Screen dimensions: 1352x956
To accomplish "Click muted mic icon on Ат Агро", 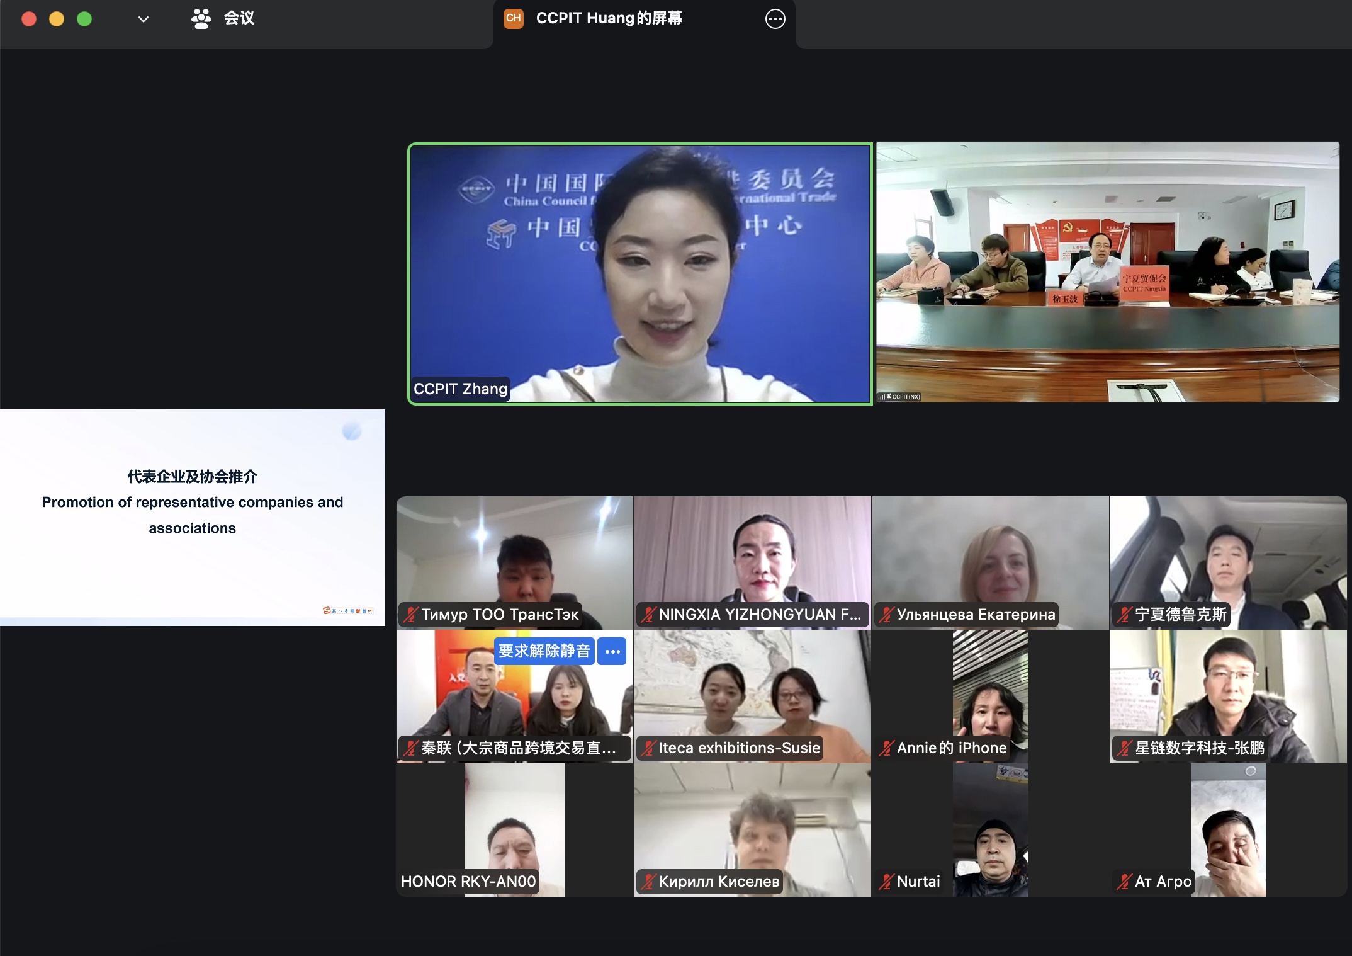I will click(x=1124, y=882).
